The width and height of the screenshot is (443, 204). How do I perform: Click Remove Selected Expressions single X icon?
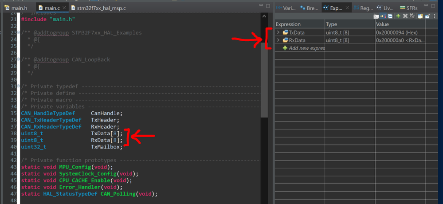coord(405,16)
